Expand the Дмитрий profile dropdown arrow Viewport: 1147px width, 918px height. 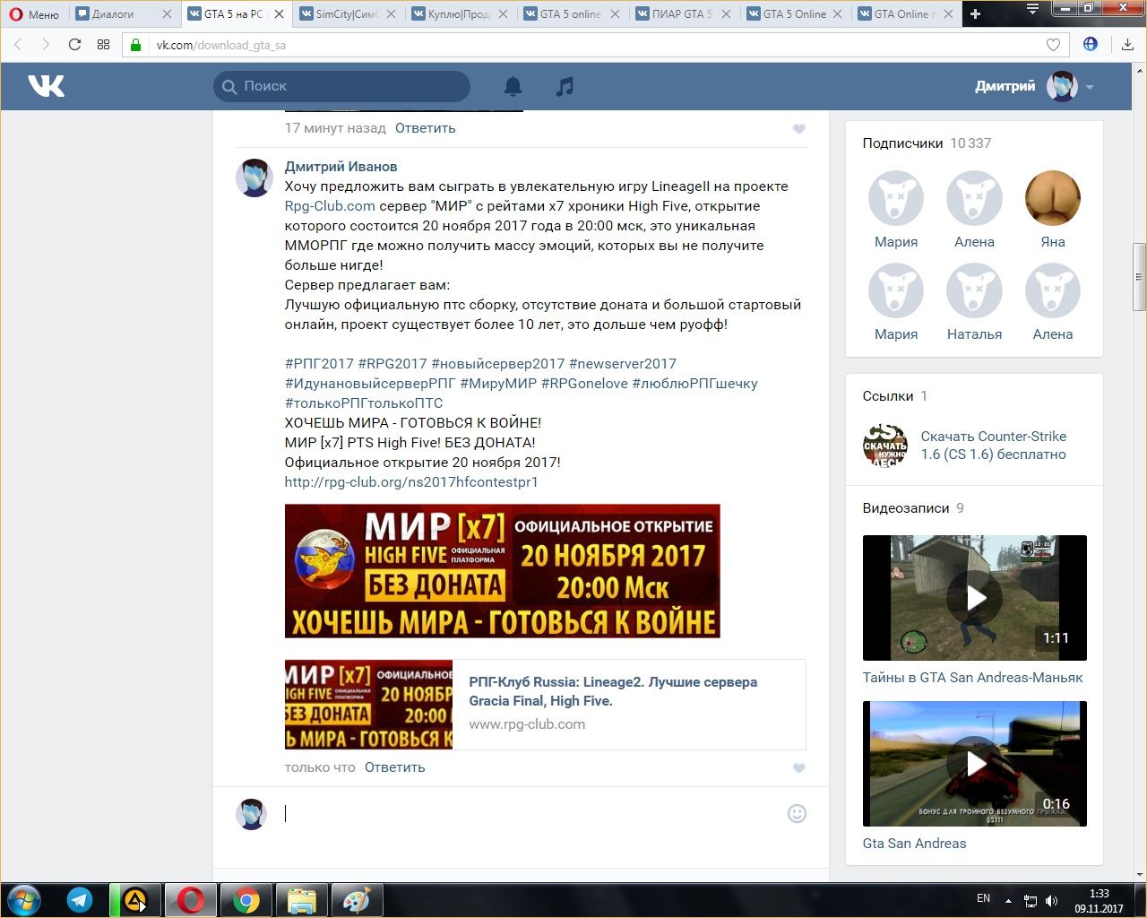[1090, 87]
